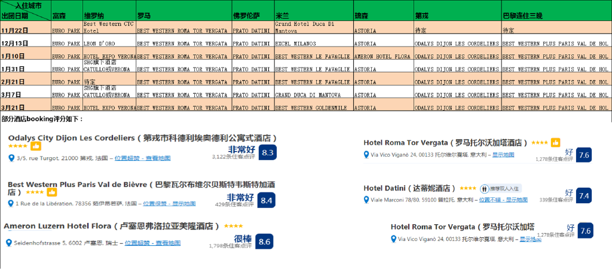Select the 待定 cell in 2月21日 row
The width and height of the screenshot is (612, 269).
[110, 80]
